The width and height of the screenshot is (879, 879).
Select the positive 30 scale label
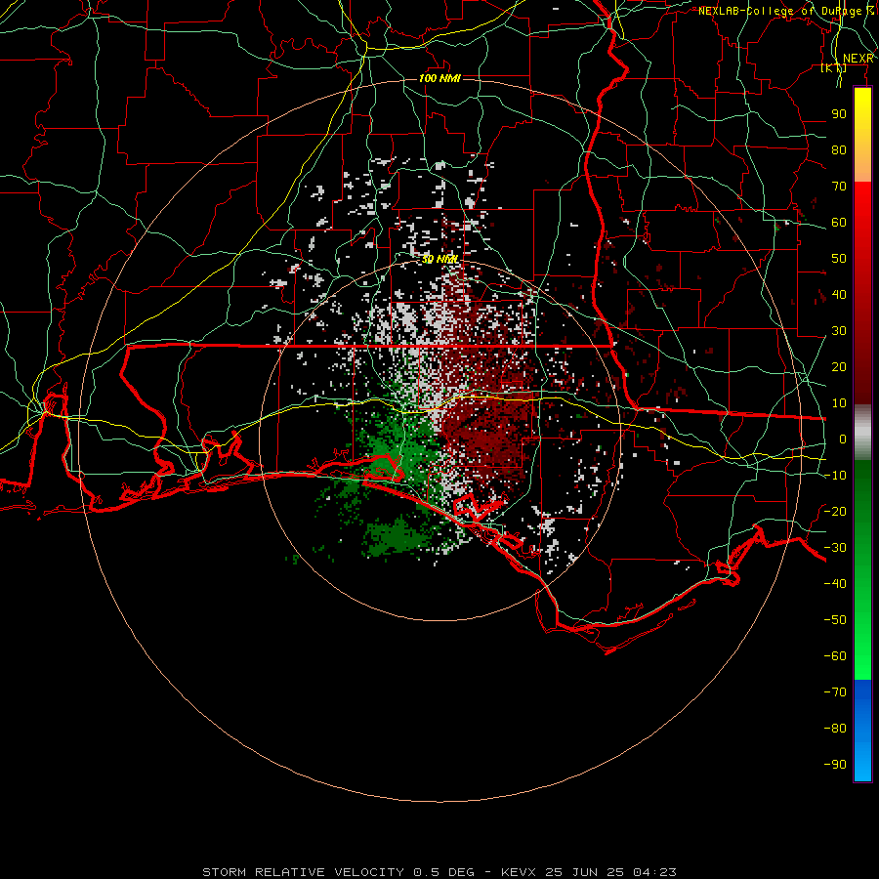[x=839, y=331]
